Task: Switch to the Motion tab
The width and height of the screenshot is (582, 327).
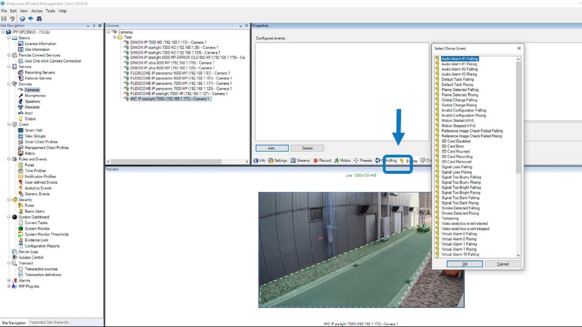Action: pos(342,160)
